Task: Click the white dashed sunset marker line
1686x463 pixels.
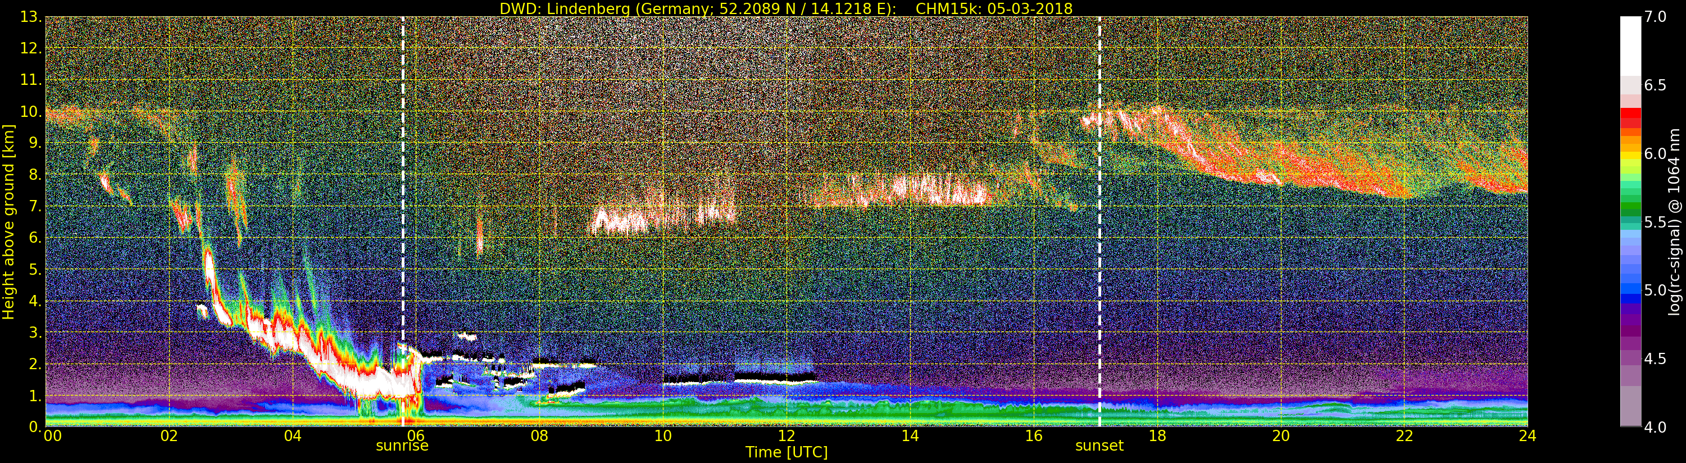Action: (1099, 221)
